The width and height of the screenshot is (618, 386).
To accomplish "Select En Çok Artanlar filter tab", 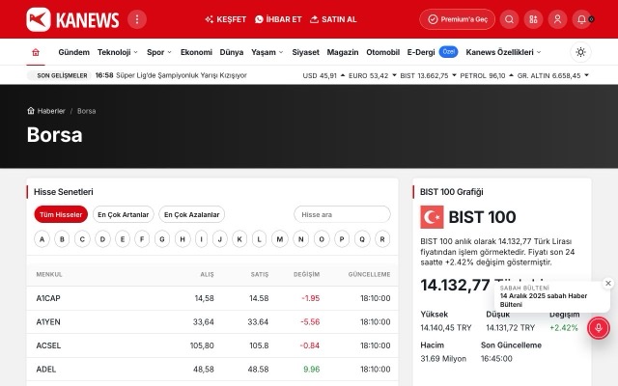I will (x=124, y=214).
